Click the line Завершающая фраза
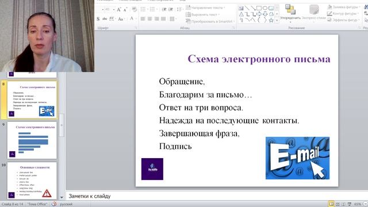The height and width of the screenshot is (207, 368). coord(200,133)
